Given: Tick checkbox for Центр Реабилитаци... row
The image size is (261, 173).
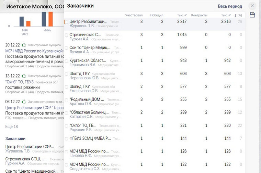Looking at the screenshot, I should pos(66,22).
